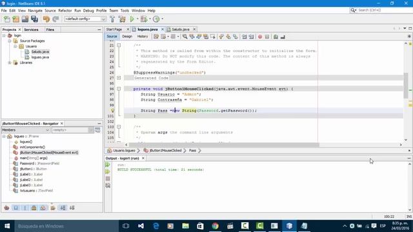Select logueo.java in the Projects tree
The image size is (413, 232).
40,57
